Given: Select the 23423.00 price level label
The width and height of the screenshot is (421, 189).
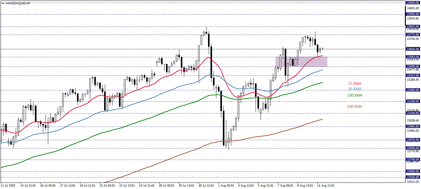Looking at the screenshot, I should [x=413, y=75].
